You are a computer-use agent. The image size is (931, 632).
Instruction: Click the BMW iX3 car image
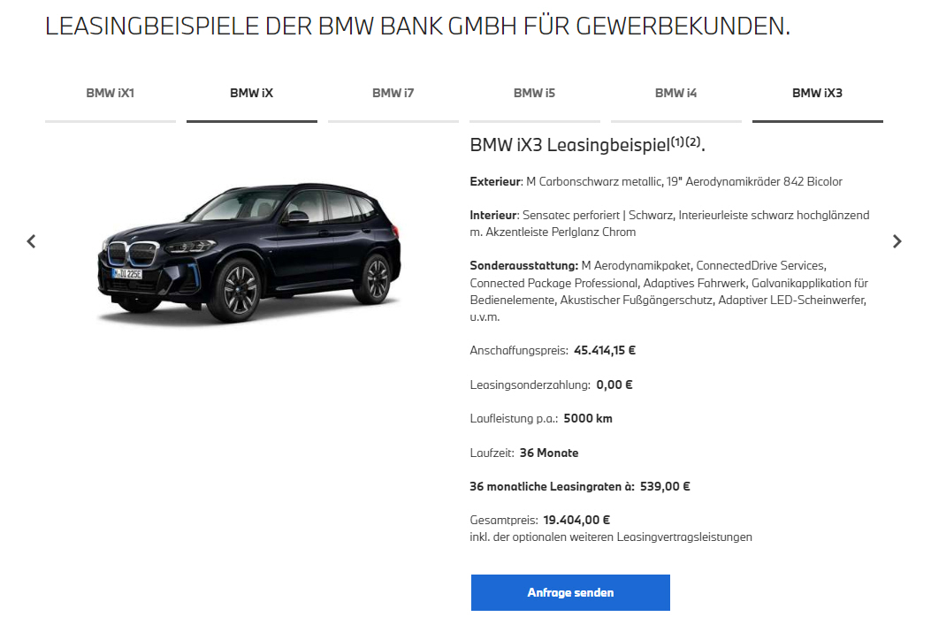tap(250, 252)
